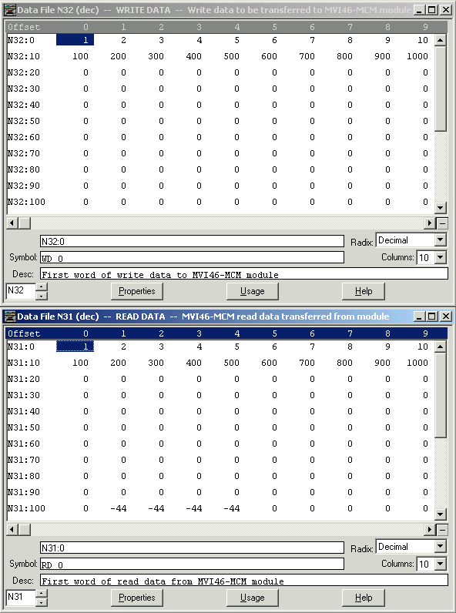Click the N31 file number input field
The width and height of the screenshot is (456, 613).
tap(21, 598)
